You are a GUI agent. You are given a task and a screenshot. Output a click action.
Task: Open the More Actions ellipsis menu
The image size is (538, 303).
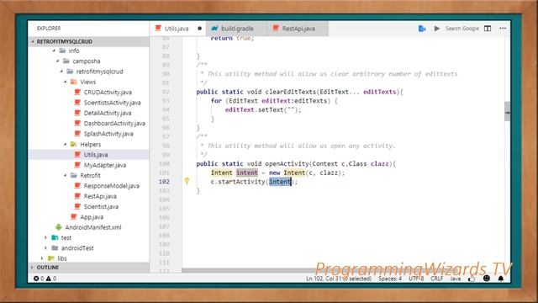(x=503, y=29)
